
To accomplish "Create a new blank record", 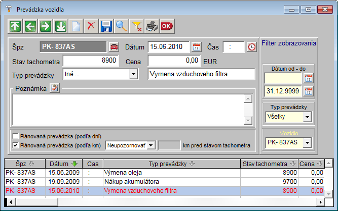I will pos(76,26).
